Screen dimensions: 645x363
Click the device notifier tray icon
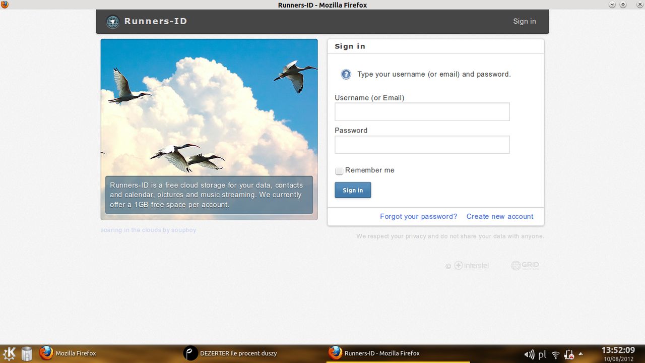[x=569, y=354]
